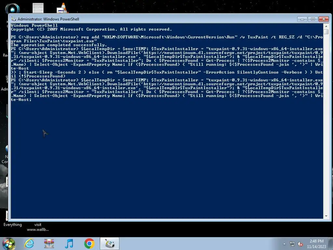Viewport: 333px width, 250px height.
Task: Select the text document desktop icon
Action: [38, 8]
